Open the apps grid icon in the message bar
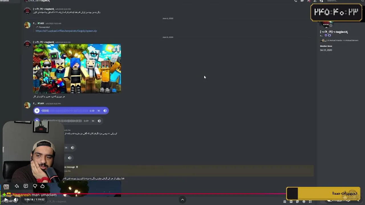The image size is (365, 205). 310,202
